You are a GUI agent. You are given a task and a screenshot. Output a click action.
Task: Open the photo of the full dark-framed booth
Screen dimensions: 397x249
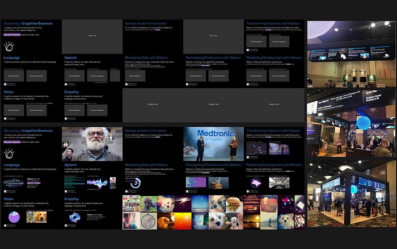click(352, 193)
